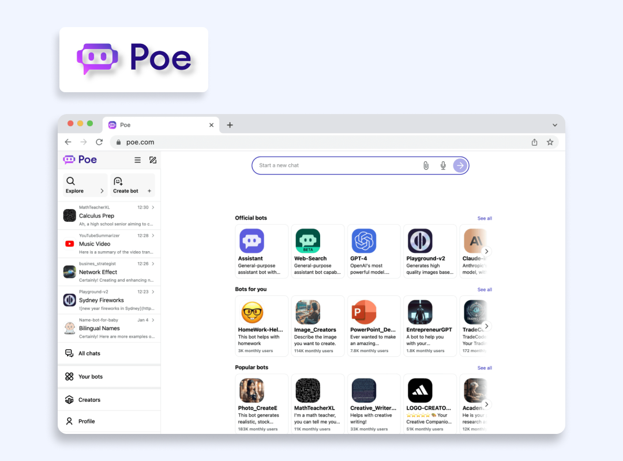Click the browser forward arrow

click(84, 142)
